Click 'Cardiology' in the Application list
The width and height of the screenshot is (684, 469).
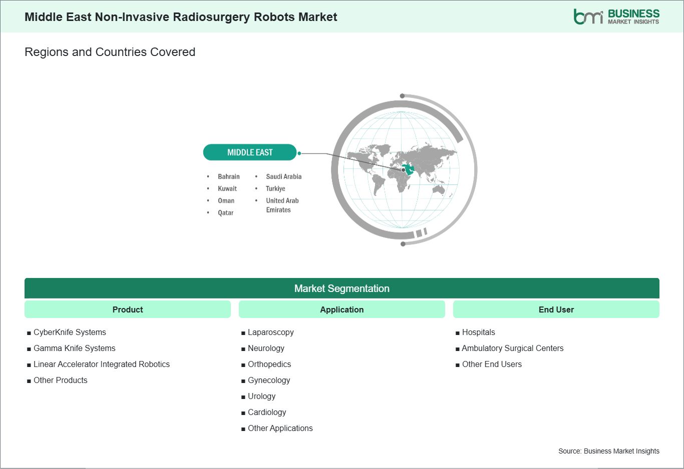(x=267, y=412)
